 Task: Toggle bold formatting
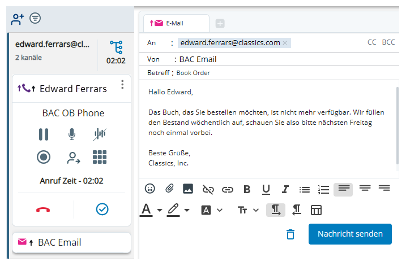pyautogui.click(x=247, y=190)
